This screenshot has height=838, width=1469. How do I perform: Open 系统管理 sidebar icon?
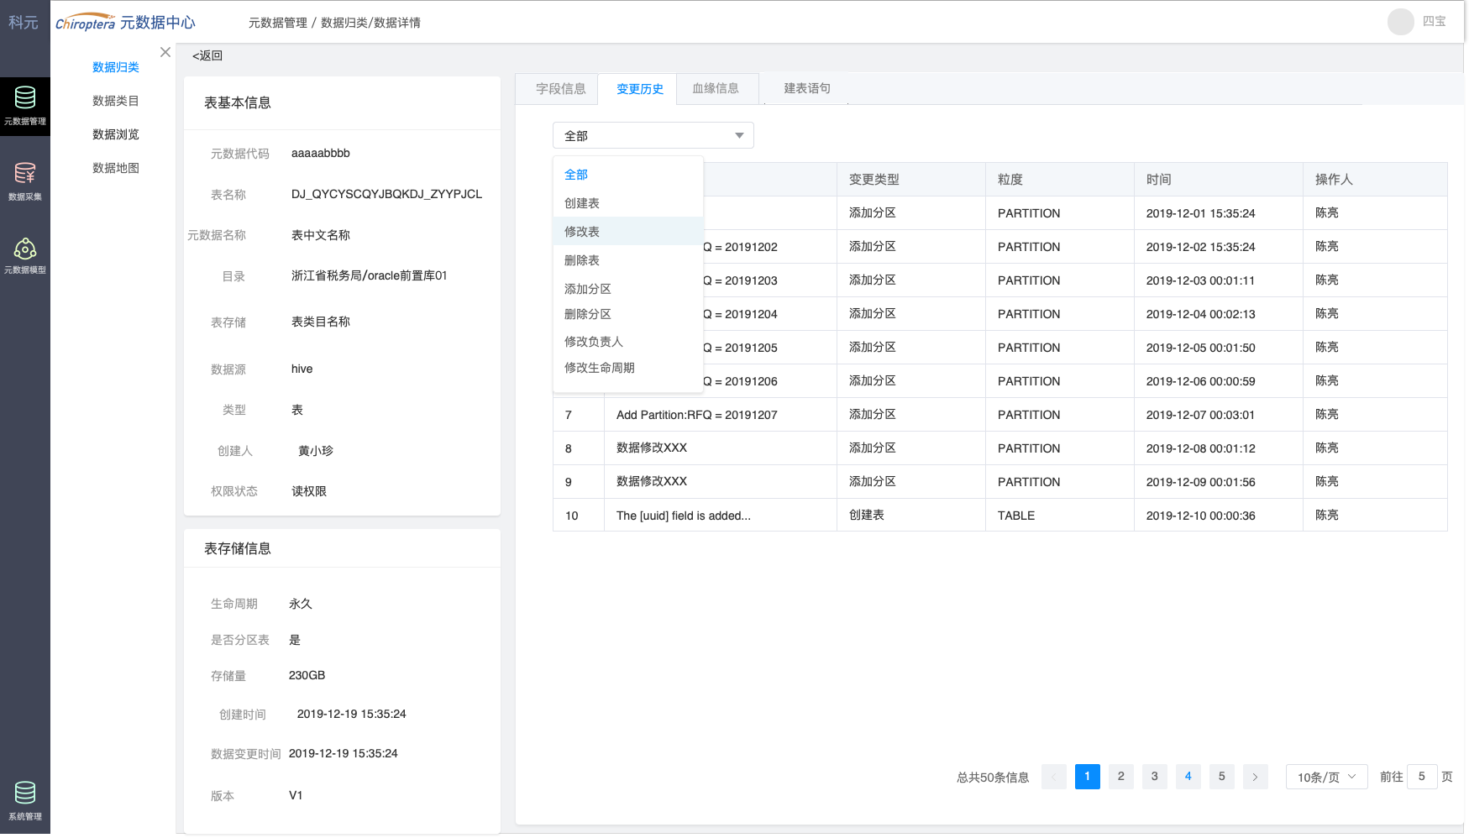[25, 799]
